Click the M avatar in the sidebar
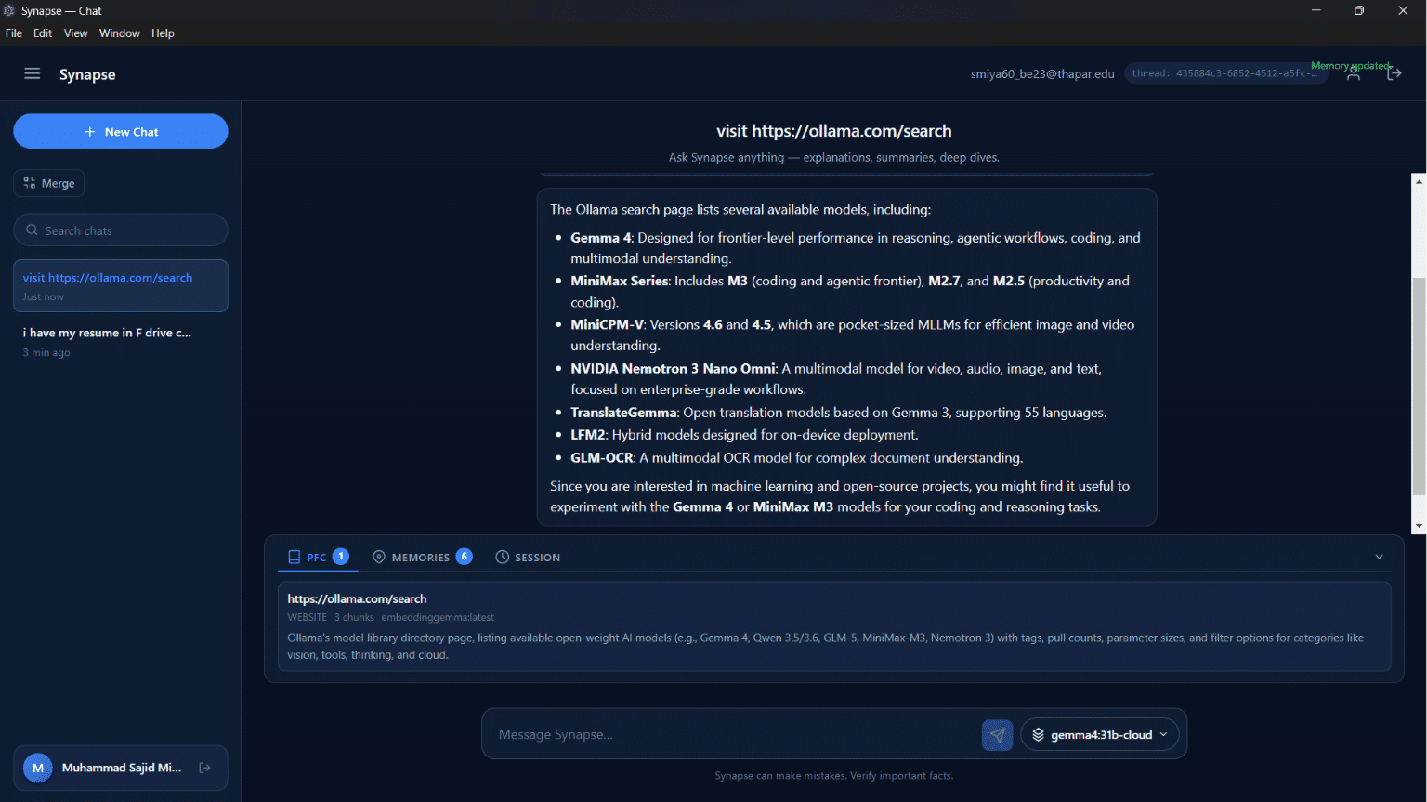Screen dimensions: 1427x802 click(x=38, y=768)
